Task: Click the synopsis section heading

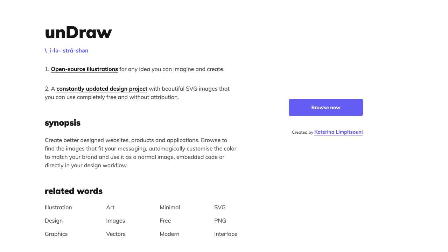Action: coord(63,123)
